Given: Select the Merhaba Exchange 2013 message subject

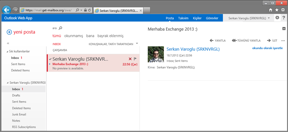Looking at the screenshot, I should 70,64.
